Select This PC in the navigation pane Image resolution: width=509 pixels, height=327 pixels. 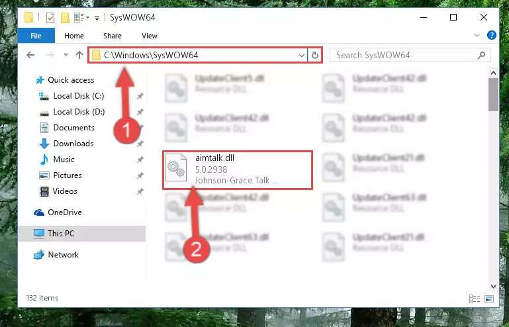pos(82,234)
